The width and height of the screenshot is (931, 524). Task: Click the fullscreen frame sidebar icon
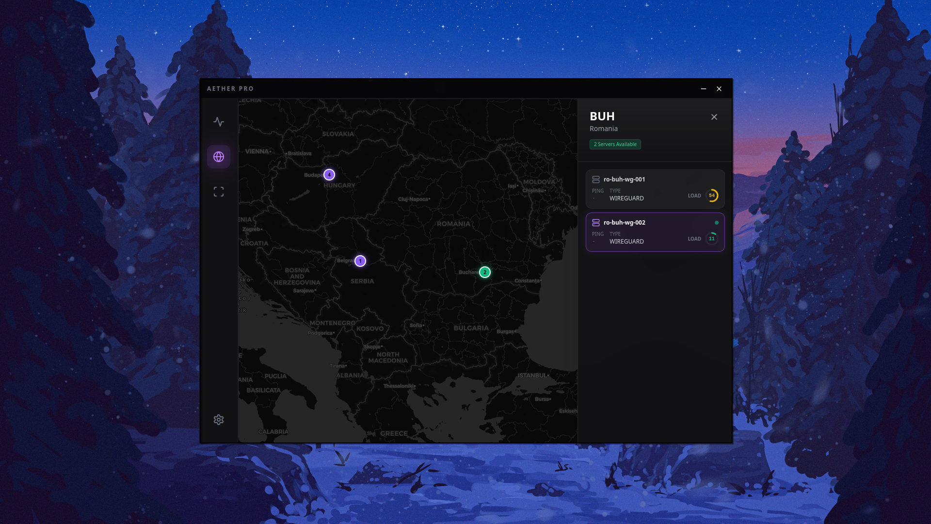(219, 192)
